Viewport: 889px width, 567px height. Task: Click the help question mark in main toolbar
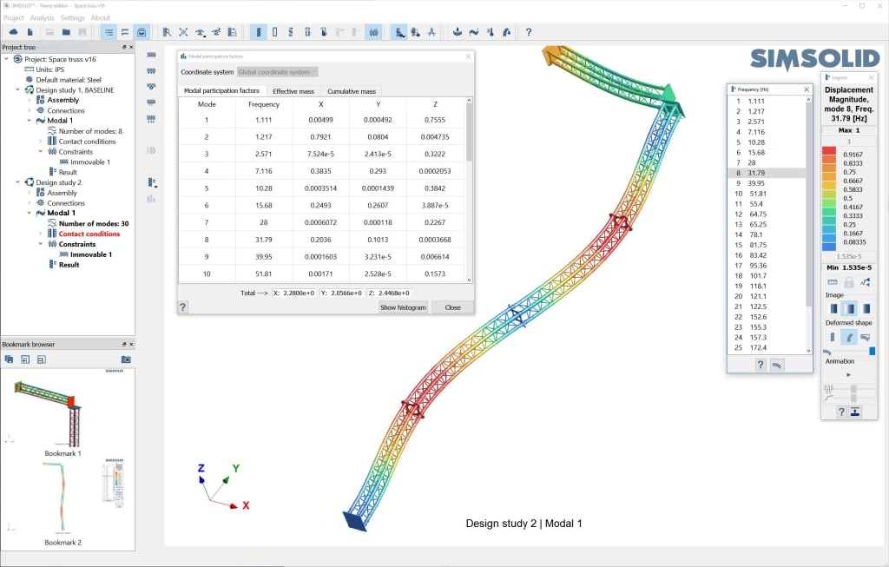point(529,32)
